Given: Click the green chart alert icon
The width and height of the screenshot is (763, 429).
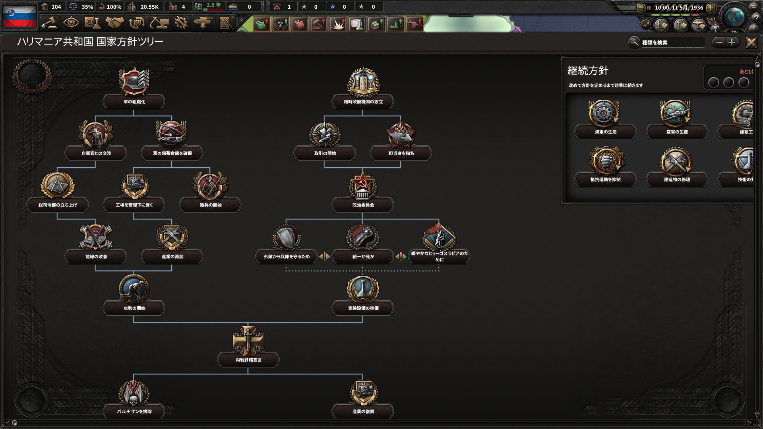Looking at the screenshot, I should pos(395,24).
